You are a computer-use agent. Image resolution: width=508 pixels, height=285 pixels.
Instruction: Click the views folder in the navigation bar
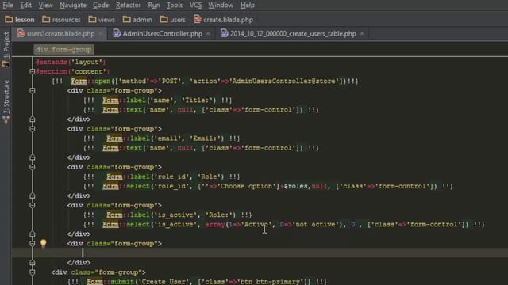(x=102, y=20)
